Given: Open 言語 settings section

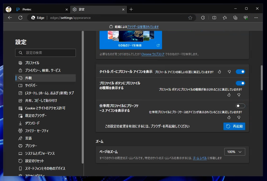Looking at the screenshot, I should pyautogui.click(x=45, y=138).
